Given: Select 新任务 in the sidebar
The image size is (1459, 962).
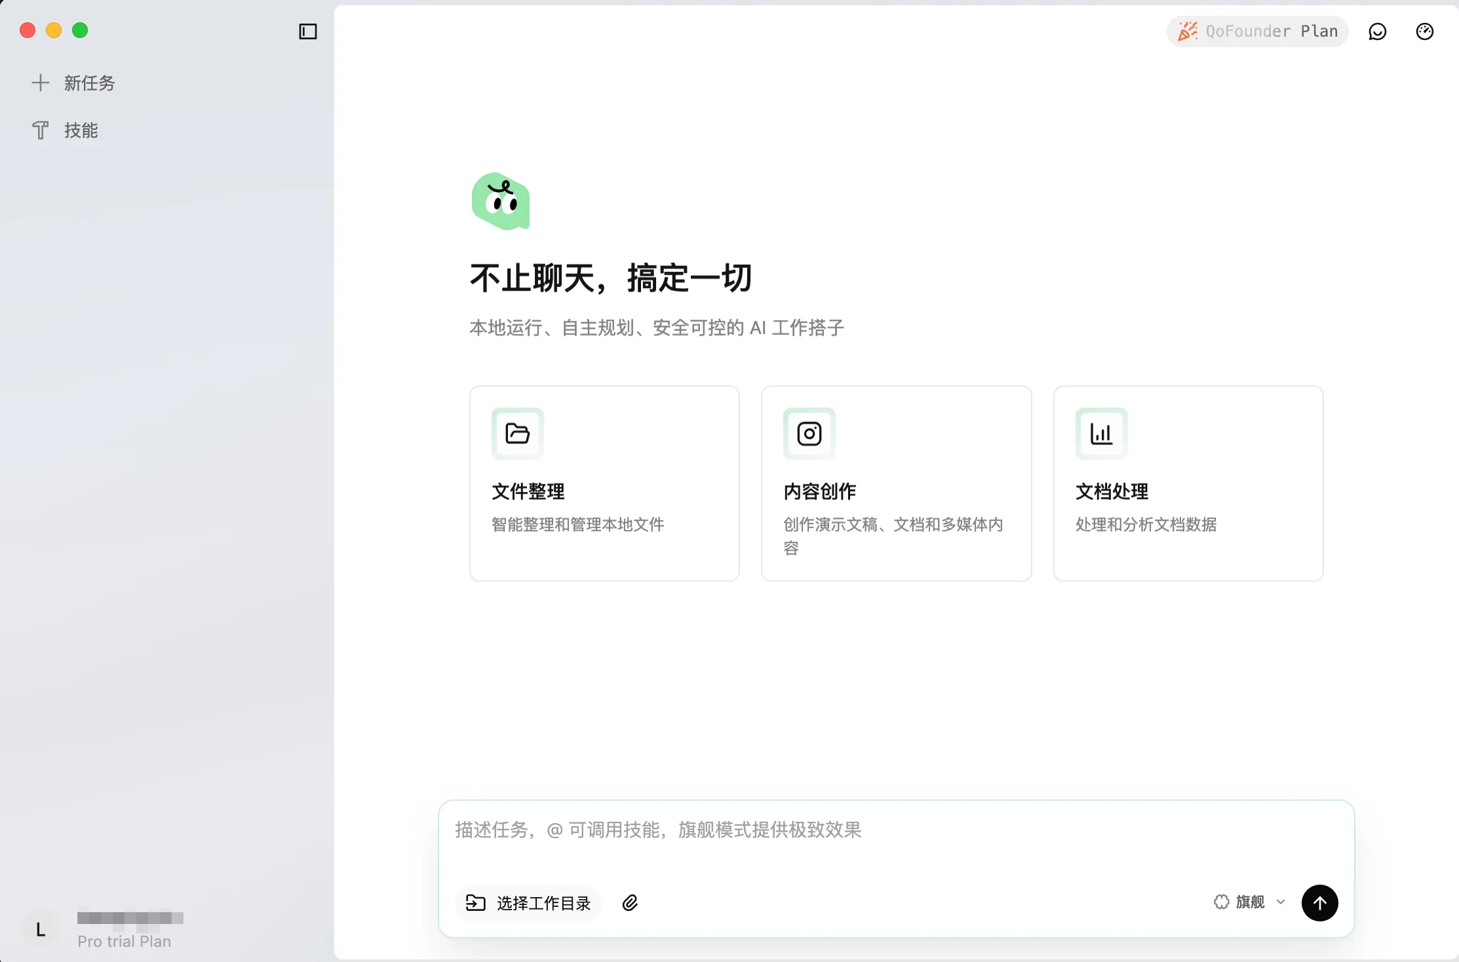Looking at the screenshot, I should (x=89, y=83).
